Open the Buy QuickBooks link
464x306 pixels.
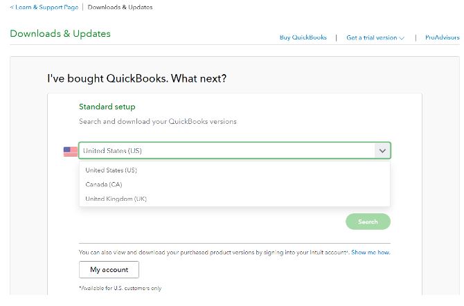(303, 37)
